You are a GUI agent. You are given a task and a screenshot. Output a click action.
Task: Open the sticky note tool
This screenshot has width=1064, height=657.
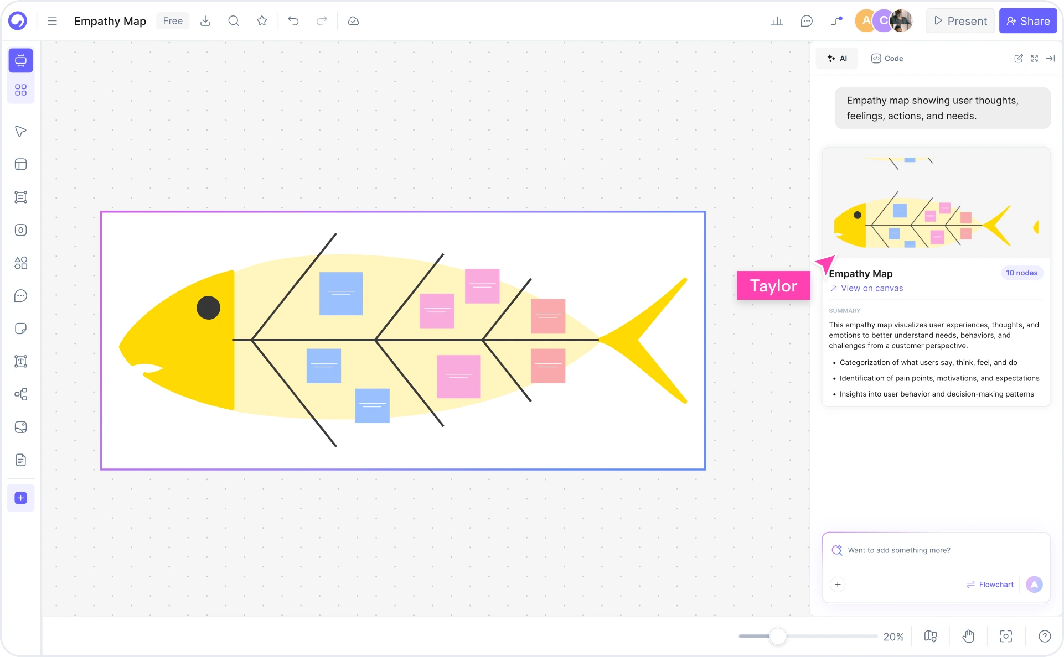pyautogui.click(x=20, y=328)
